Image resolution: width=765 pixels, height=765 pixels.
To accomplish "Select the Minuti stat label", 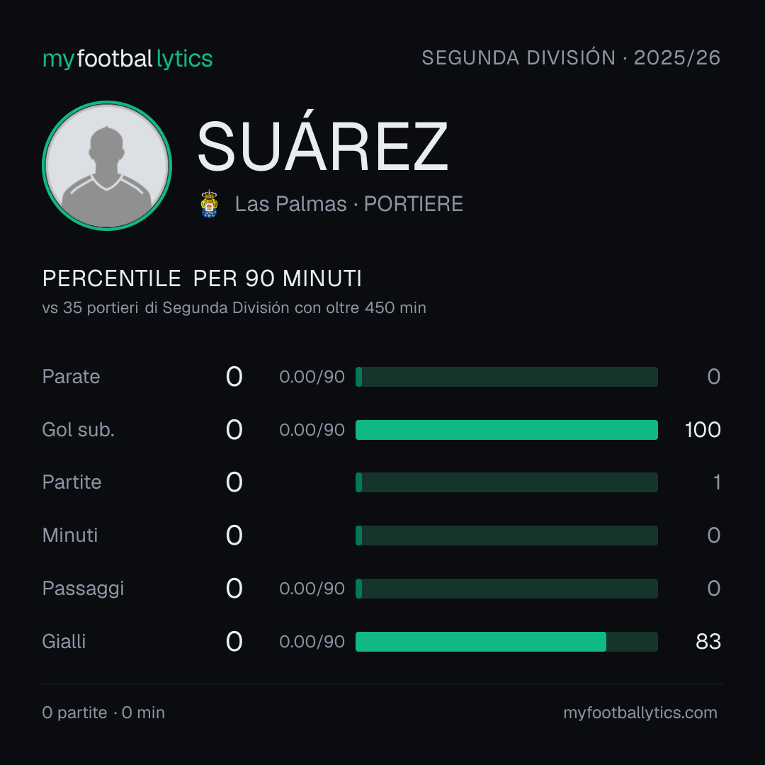I will click(69, 535).
